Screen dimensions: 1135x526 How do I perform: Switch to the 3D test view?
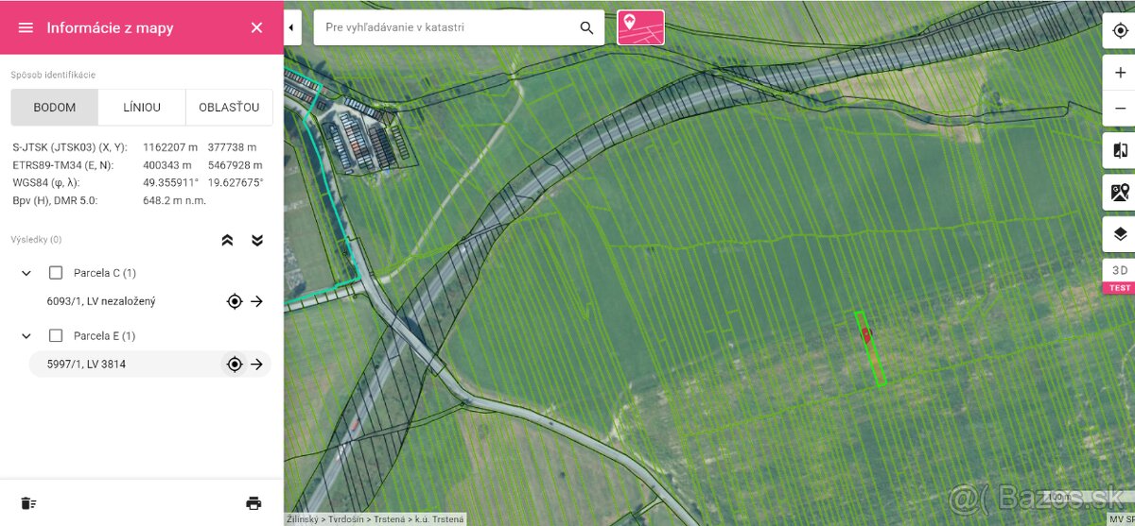tap(1120, 277)
